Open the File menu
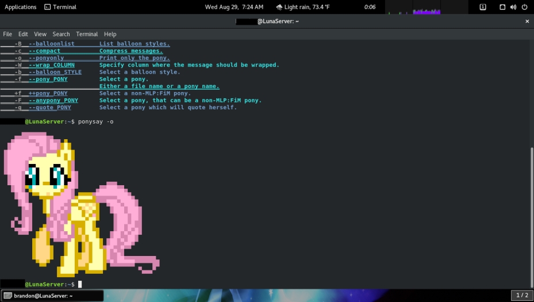534x302 pixels. [7, 34]
